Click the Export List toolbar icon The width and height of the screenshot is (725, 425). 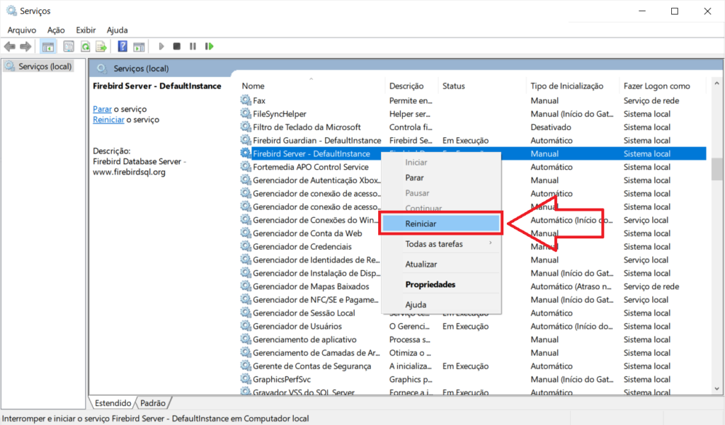pos(101,47)
